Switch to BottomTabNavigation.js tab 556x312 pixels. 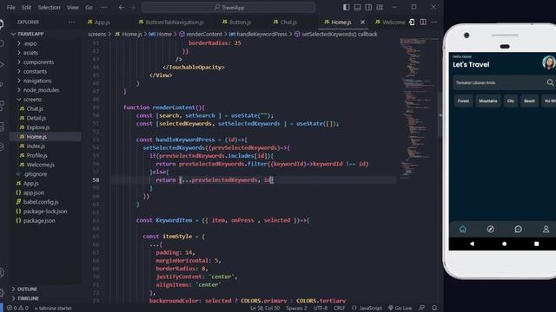pyautogui.click(x=171, y=22)
